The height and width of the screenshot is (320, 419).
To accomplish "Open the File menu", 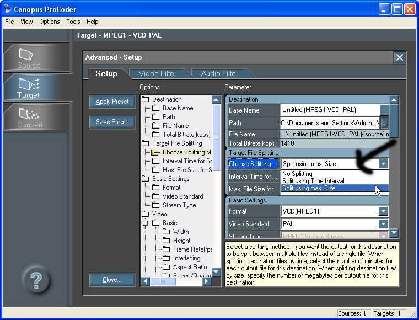I will point(9,22).
